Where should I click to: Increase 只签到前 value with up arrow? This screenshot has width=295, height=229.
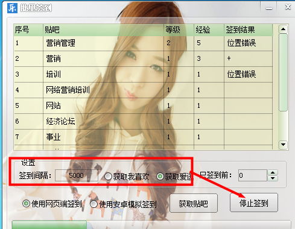[x=273, y=173]
